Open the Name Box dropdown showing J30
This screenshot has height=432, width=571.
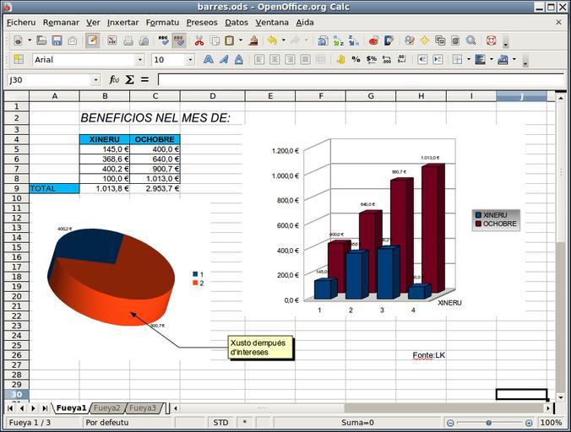click(95, 79)
